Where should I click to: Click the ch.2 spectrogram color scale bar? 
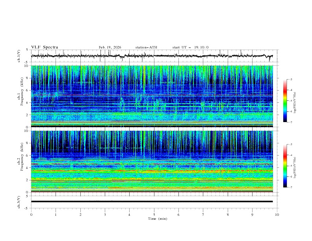[285, 166]
